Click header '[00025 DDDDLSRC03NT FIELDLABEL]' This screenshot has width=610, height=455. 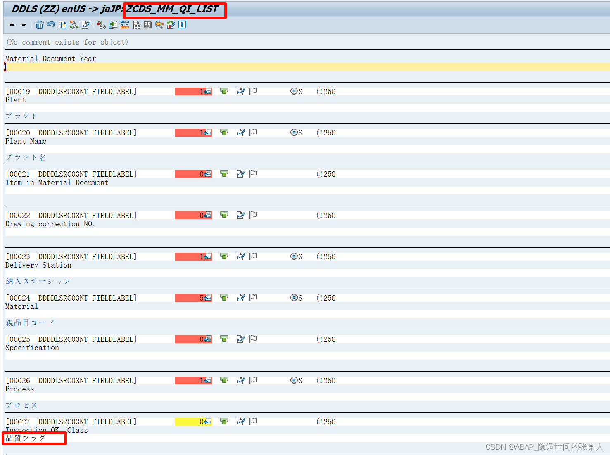point(71,339)
